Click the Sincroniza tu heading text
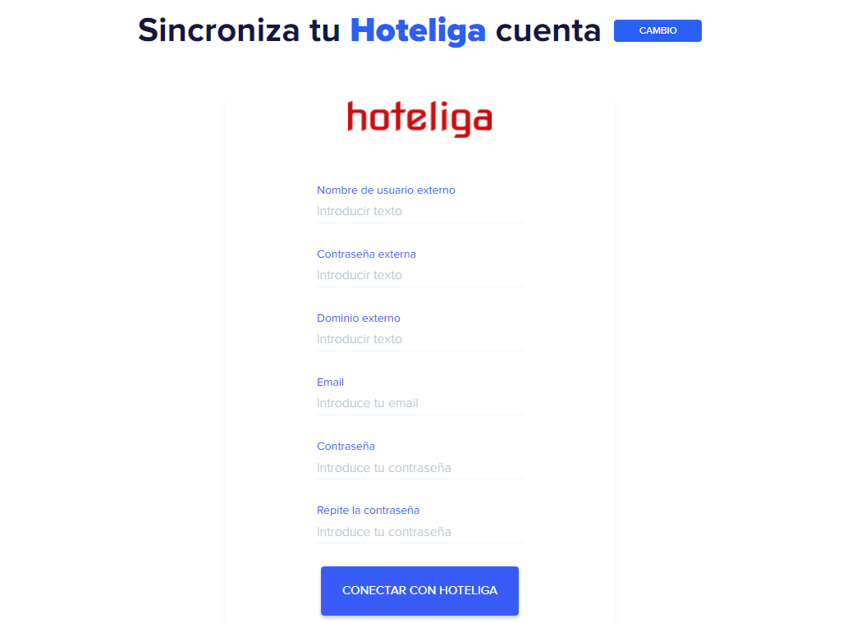Screen dimensions: 843x623 tap(239, 30)
